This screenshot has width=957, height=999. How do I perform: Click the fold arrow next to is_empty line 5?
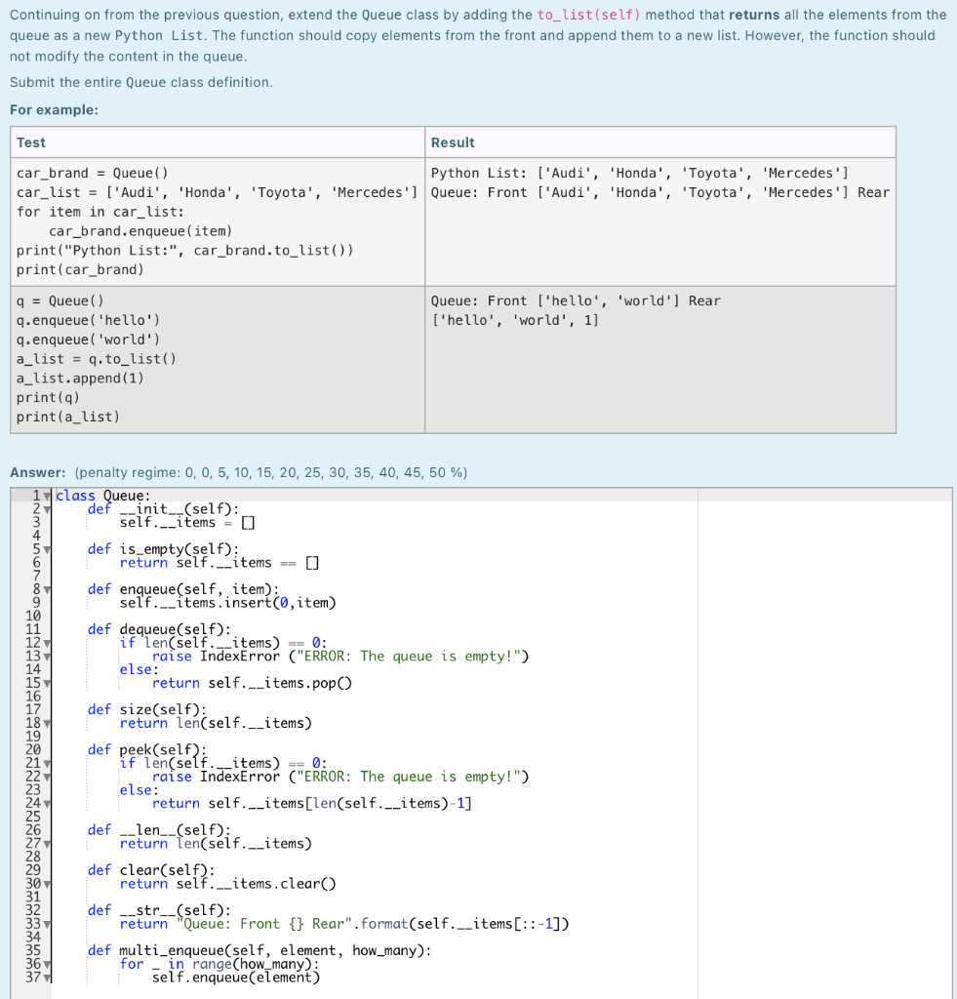tap(47, 548)
